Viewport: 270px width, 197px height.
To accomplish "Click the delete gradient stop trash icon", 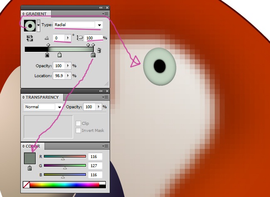I will tap(99, 50).
